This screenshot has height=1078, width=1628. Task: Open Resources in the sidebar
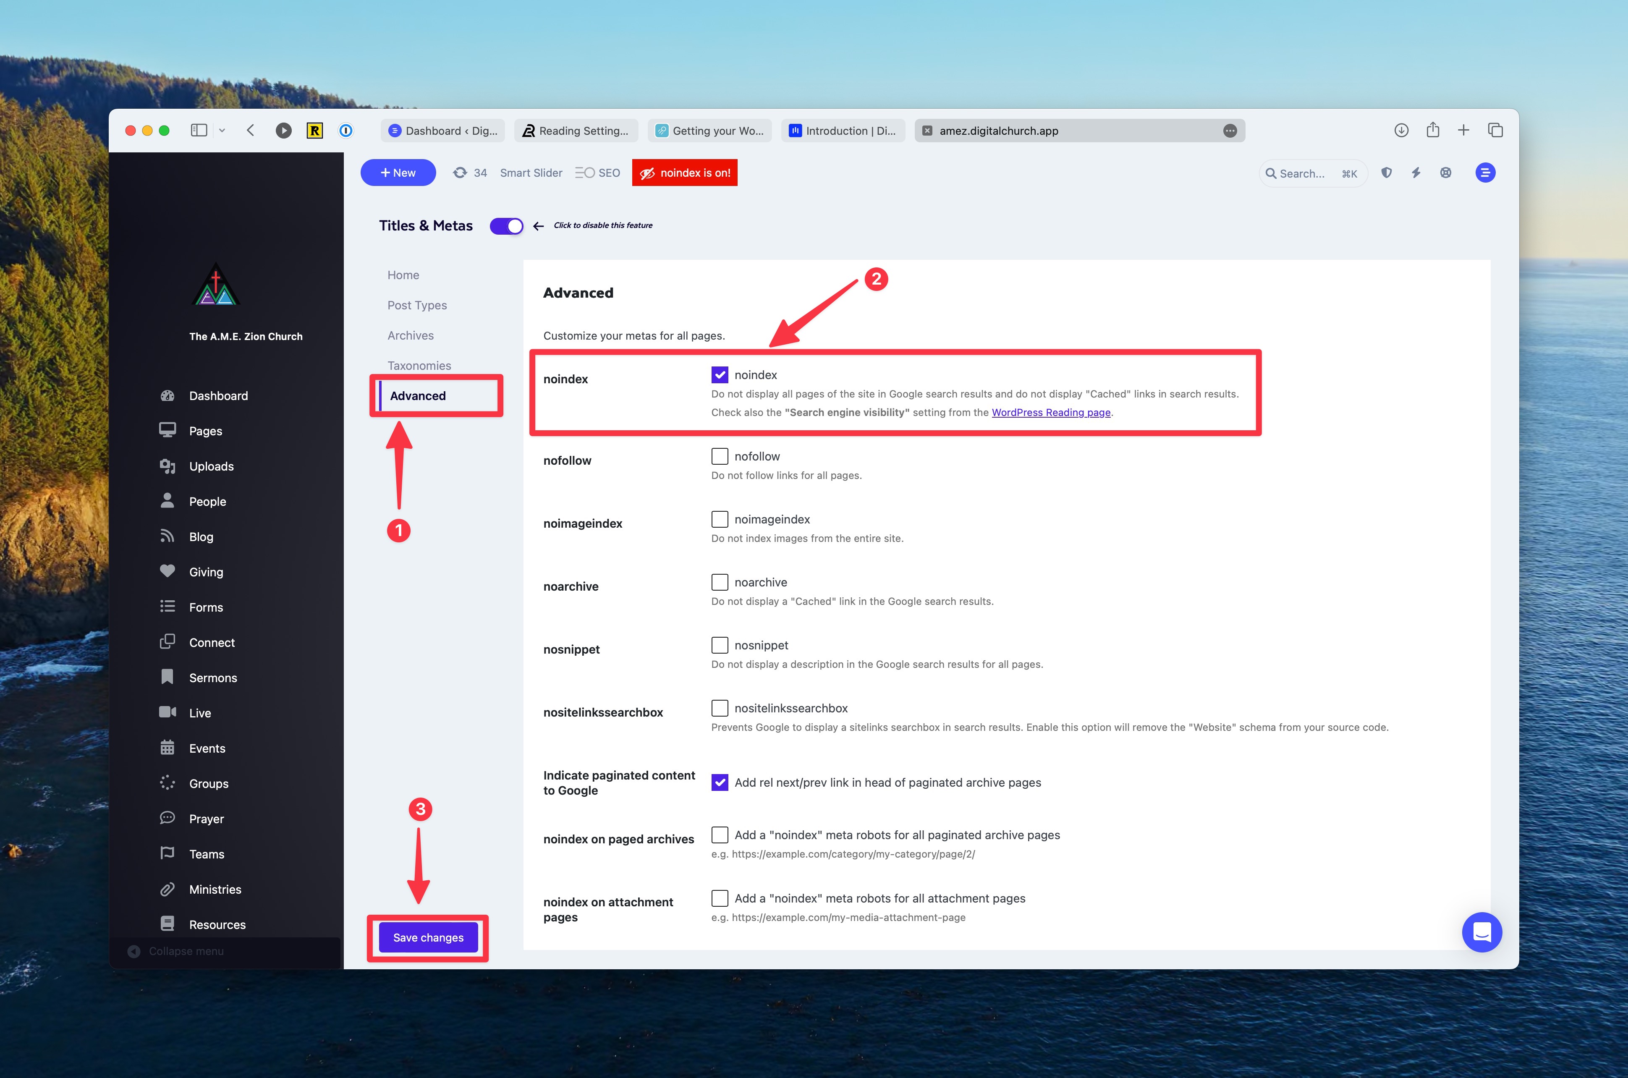[217, 925]
